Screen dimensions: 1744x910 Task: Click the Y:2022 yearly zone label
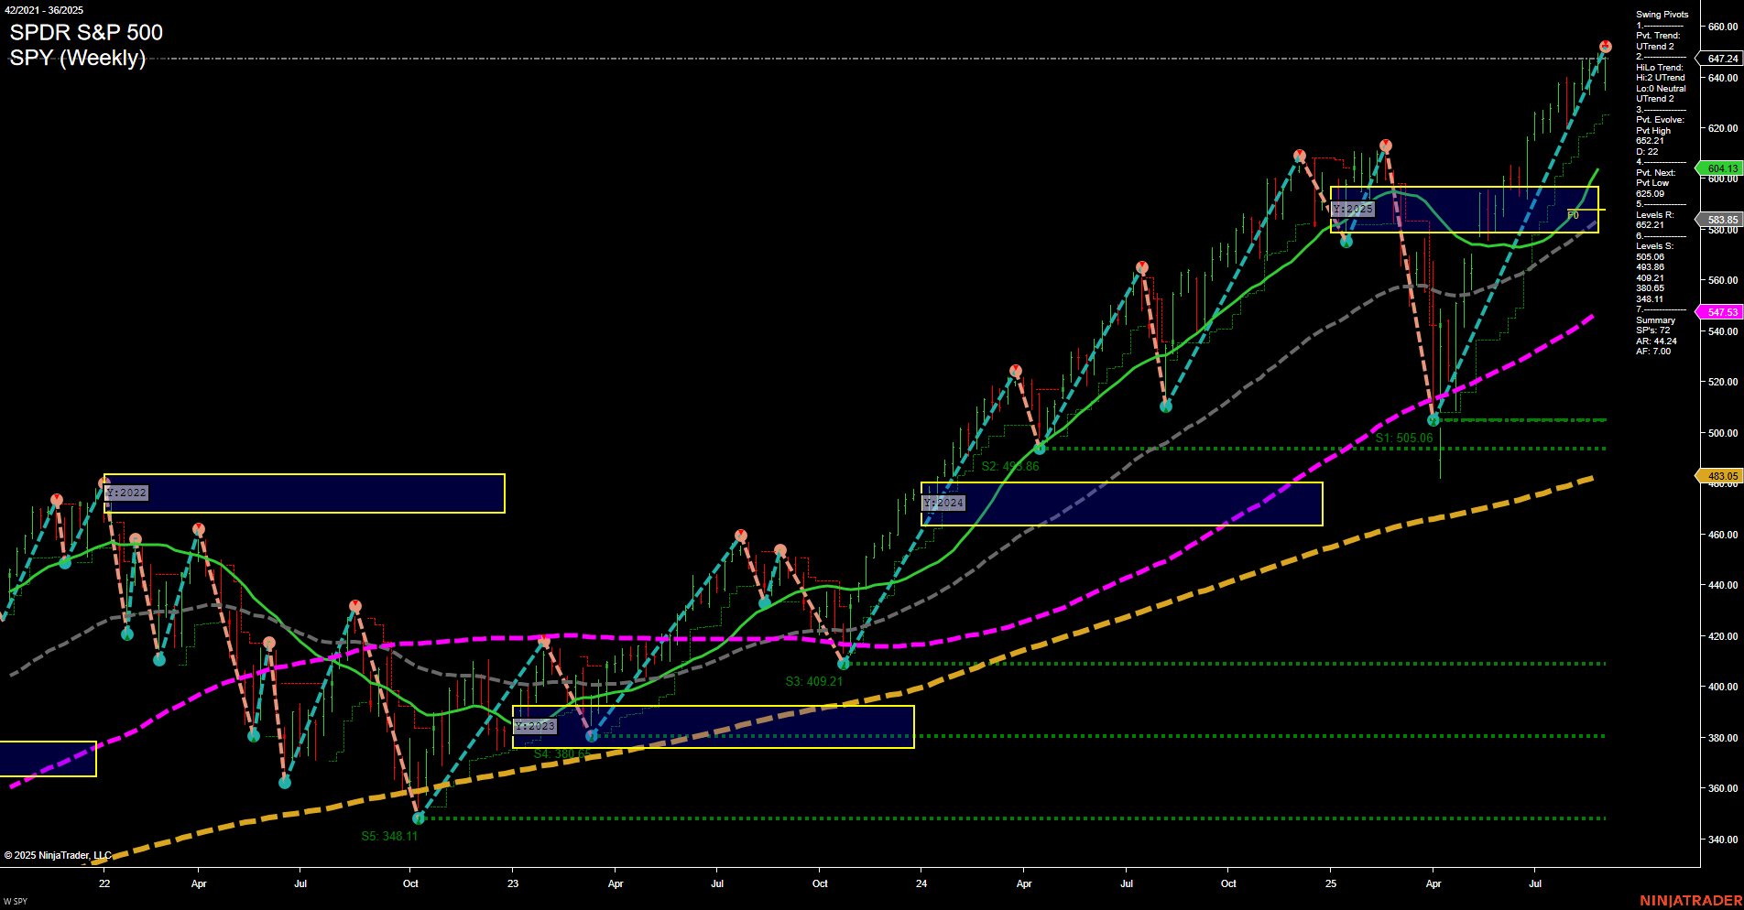coord(126,493)
